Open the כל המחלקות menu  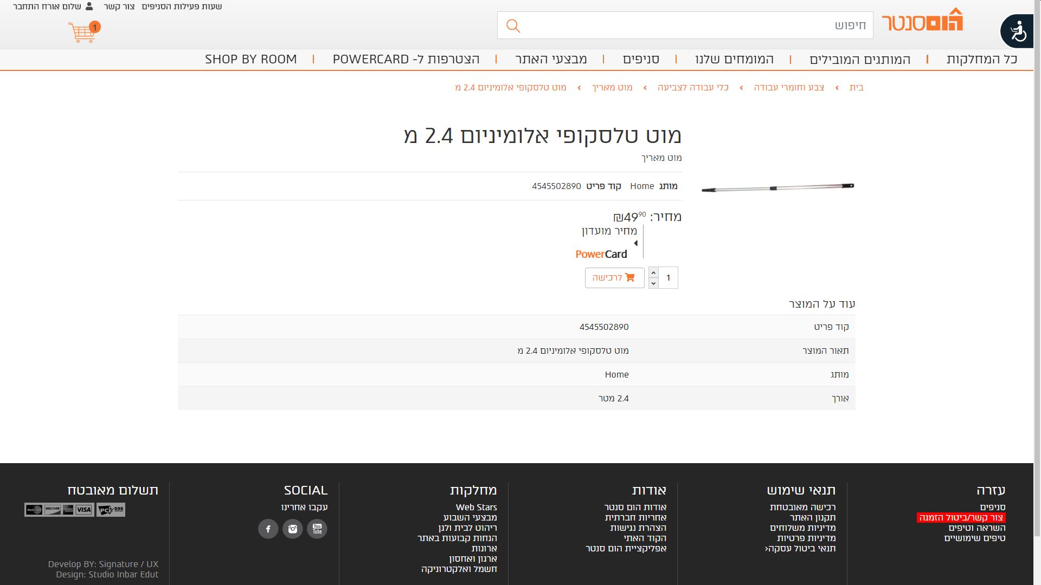tap(982, 59)
